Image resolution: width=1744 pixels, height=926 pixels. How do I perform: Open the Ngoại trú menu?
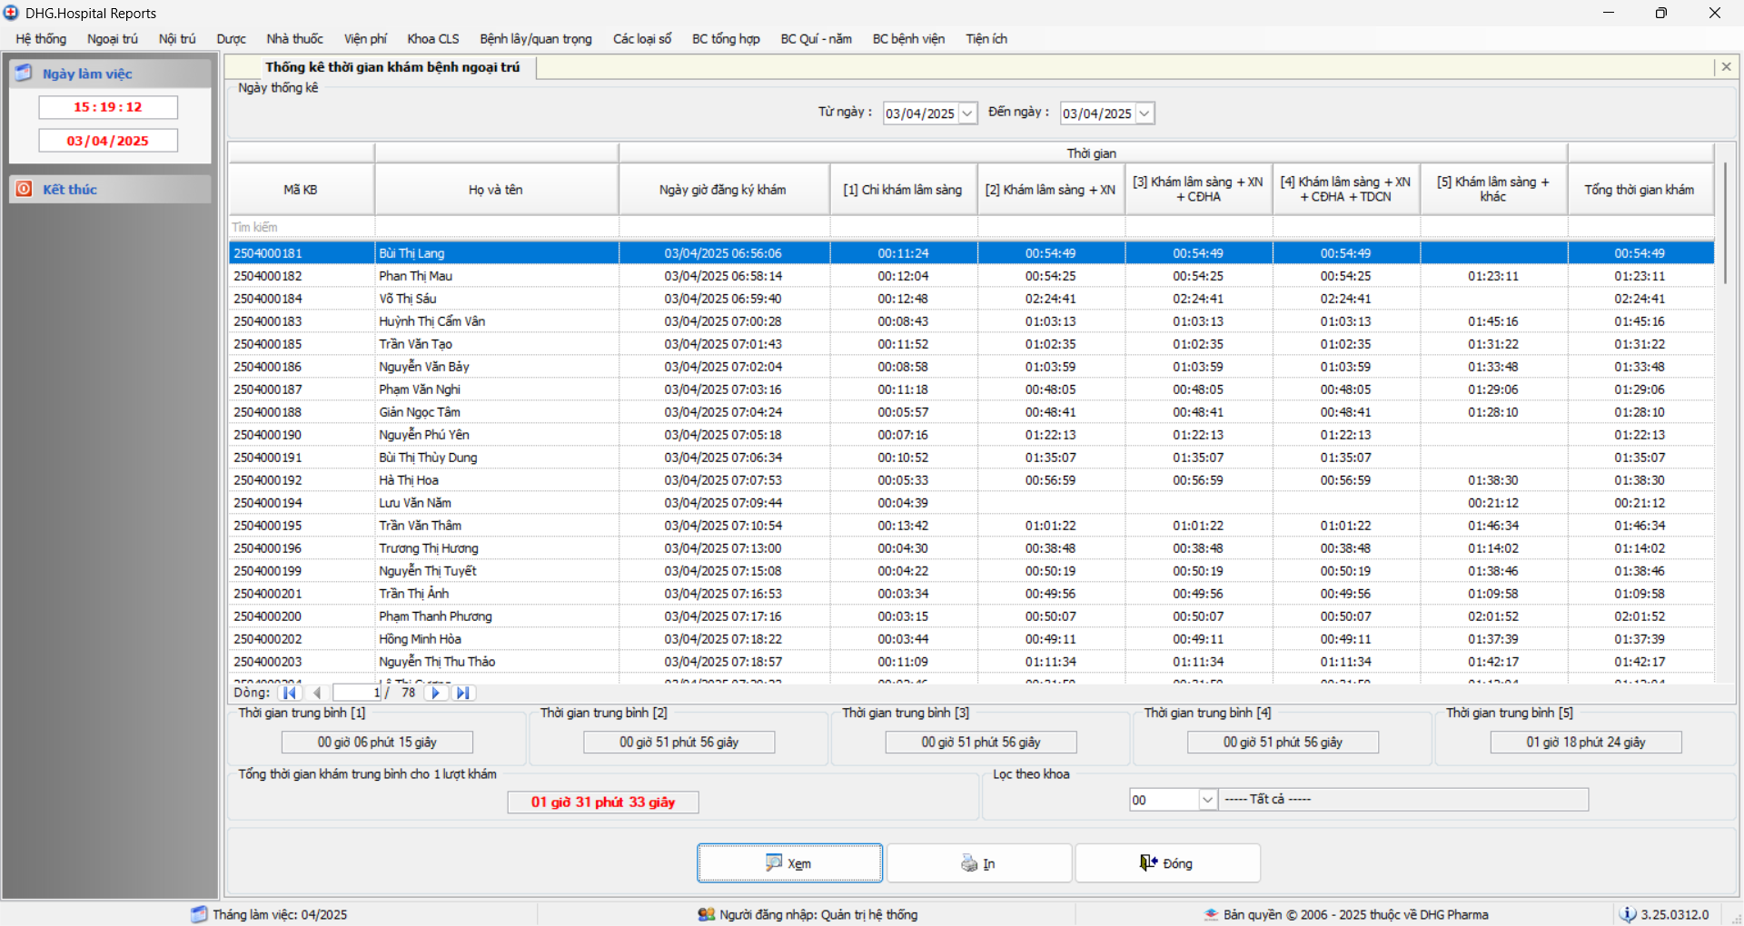point(113,39)
